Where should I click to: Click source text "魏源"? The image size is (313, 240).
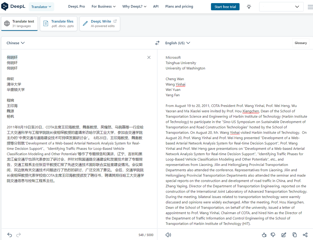[10, 111]
